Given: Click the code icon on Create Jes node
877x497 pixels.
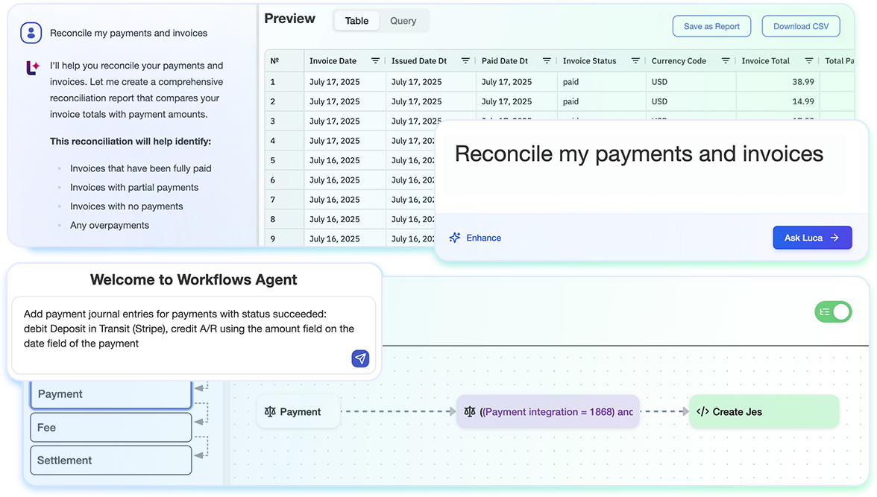Looking at the screenshot, I should tap(702, 411).
